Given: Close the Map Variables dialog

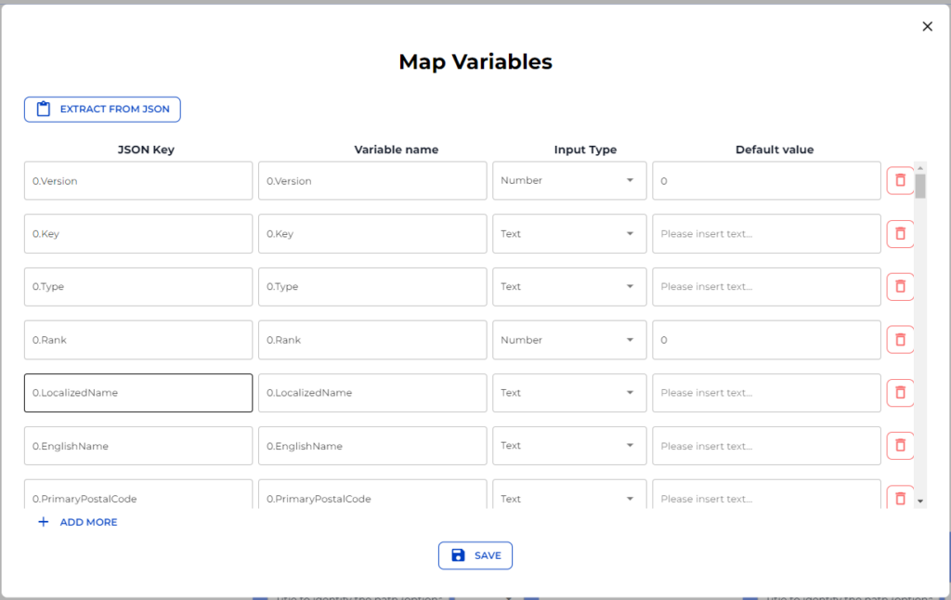Looking at the screenshot, I should [x=927, y=26].
